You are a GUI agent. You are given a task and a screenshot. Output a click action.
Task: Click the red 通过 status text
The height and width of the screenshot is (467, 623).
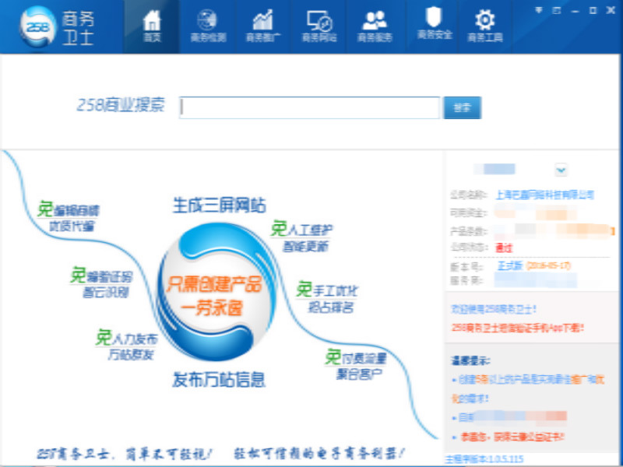click(503, 248)
